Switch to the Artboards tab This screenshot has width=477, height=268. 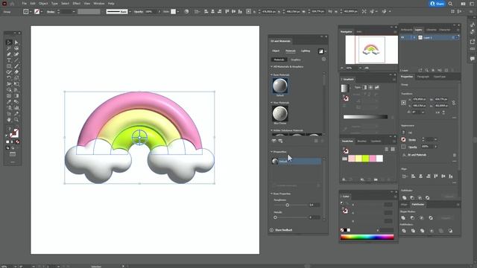point(406,30)
